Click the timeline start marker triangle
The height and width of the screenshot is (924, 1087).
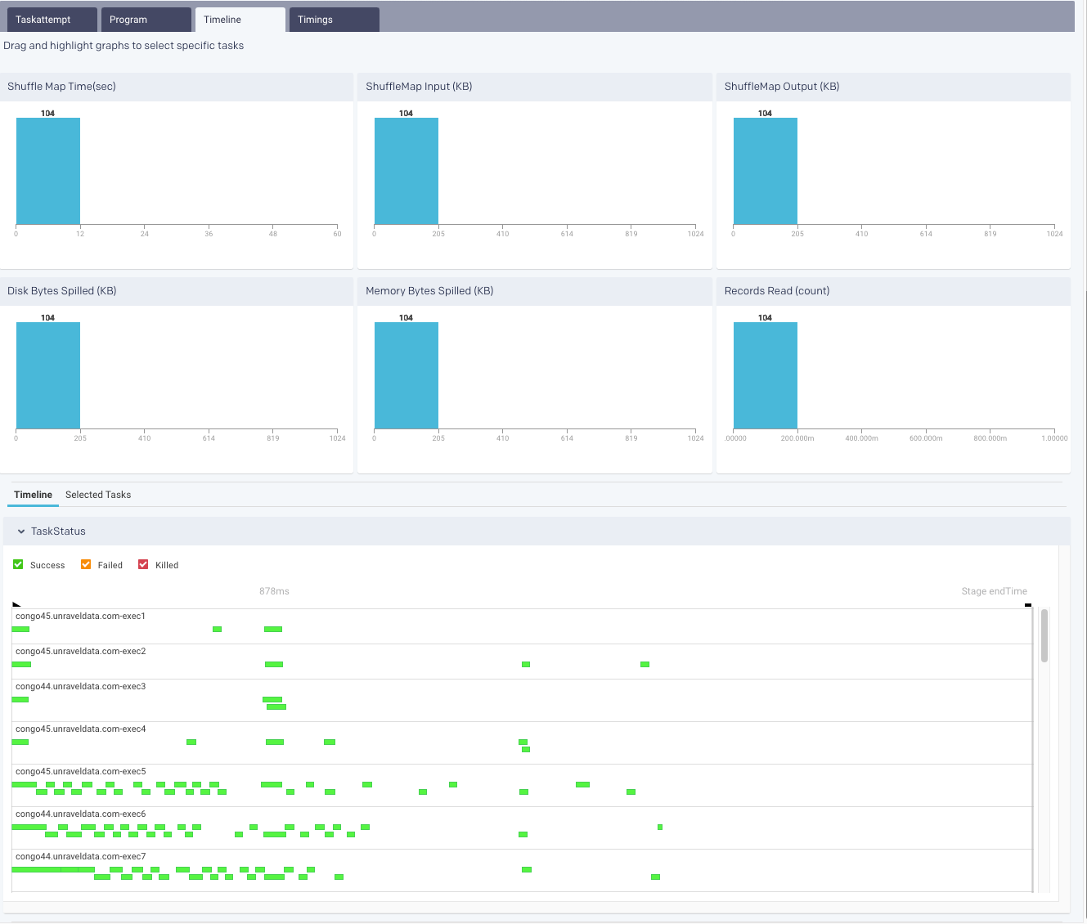click(16, 605)
